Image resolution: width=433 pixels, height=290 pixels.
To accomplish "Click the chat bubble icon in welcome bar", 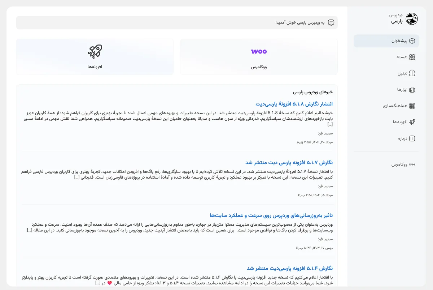I will (331, 23).
